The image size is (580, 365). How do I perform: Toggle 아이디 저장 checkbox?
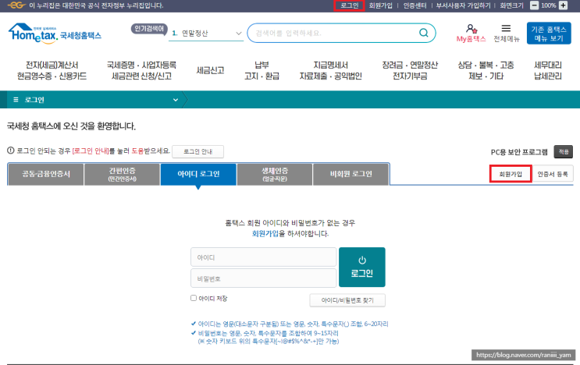coord(194,298)
